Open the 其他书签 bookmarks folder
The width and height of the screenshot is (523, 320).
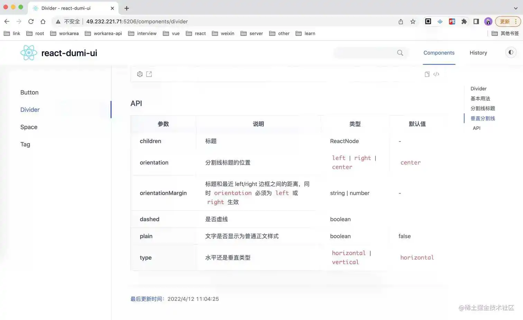click(x=505, y=33)
